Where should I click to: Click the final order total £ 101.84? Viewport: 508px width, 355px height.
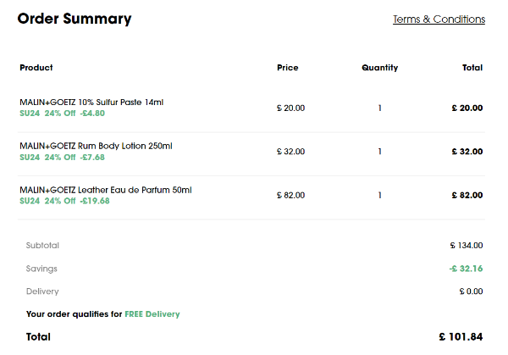tap(461, 337)
